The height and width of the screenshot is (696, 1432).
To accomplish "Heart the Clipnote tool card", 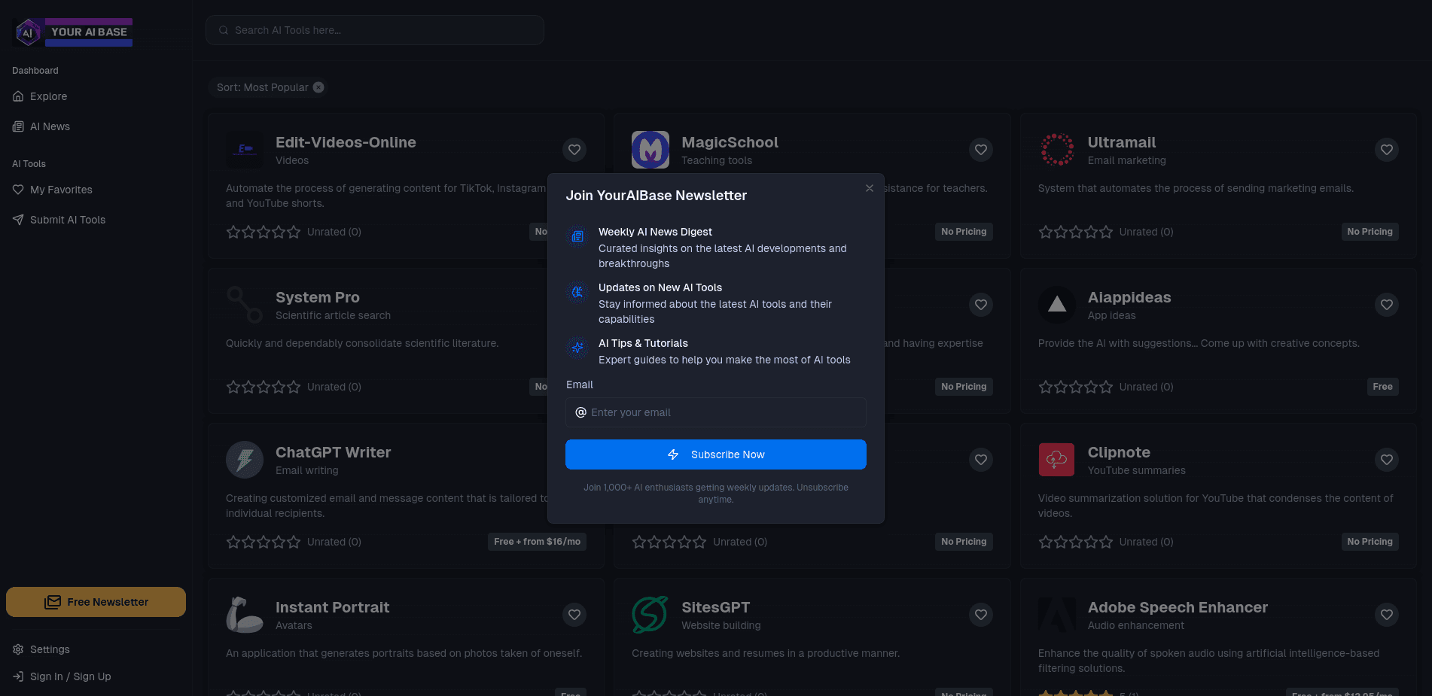I will tap(1386, 460).
